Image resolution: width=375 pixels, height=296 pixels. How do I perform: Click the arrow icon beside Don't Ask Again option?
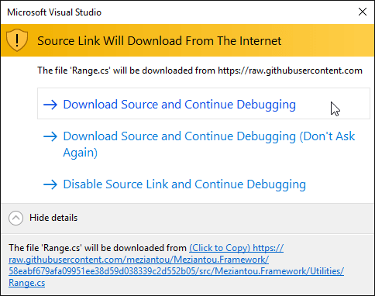pos(50,136)
